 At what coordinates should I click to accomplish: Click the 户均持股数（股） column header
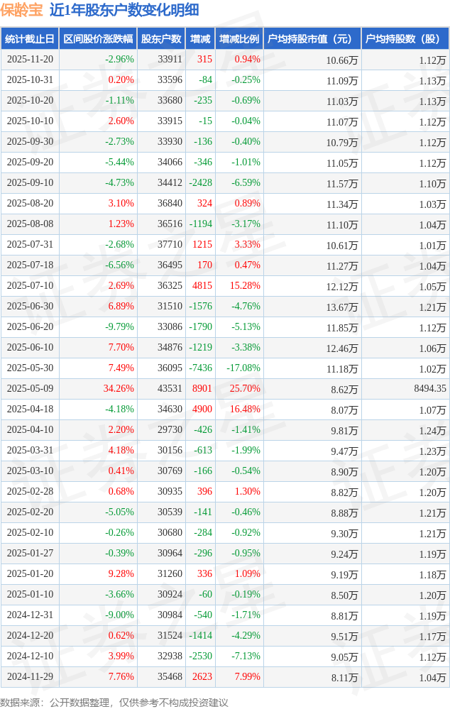(405, 39)
